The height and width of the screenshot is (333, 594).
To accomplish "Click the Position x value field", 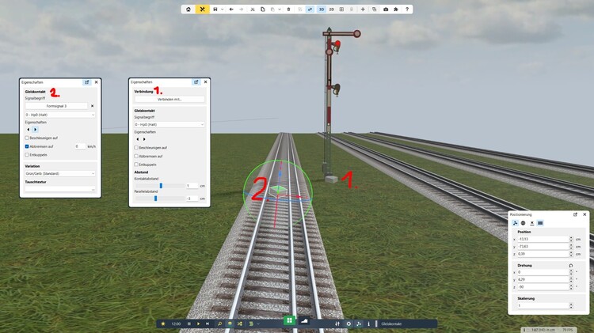I will click(x=542, y=239).
